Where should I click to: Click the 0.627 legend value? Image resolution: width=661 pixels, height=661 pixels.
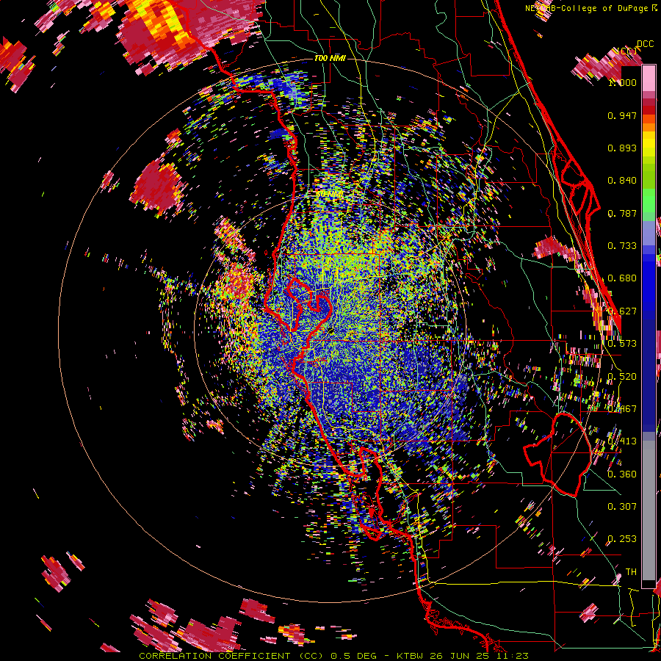[x=622, y=311]
